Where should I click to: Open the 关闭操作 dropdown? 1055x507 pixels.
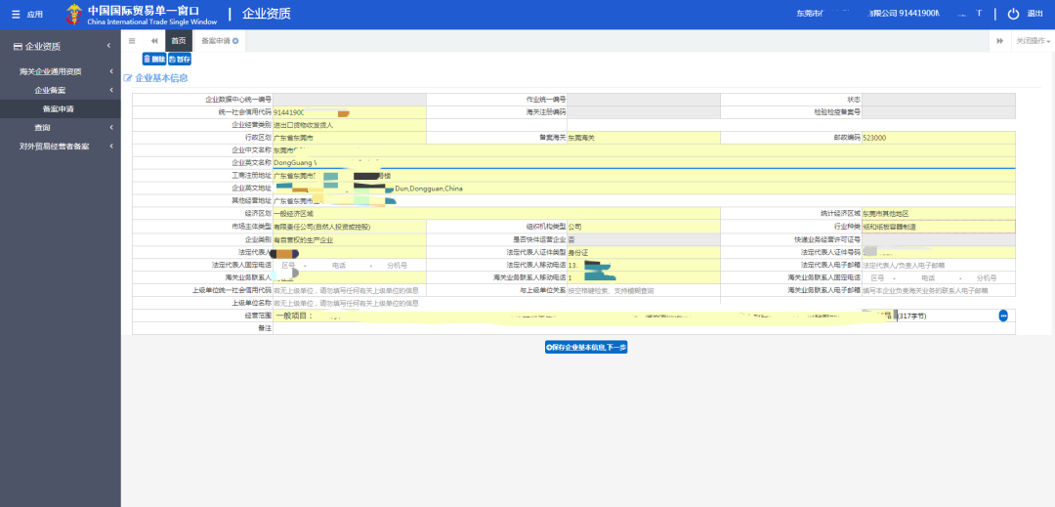coord(1033,41)
